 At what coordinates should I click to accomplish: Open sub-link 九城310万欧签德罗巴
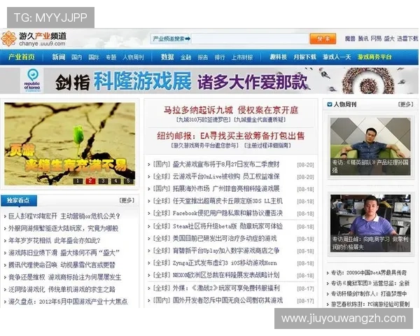click(203, 120)
